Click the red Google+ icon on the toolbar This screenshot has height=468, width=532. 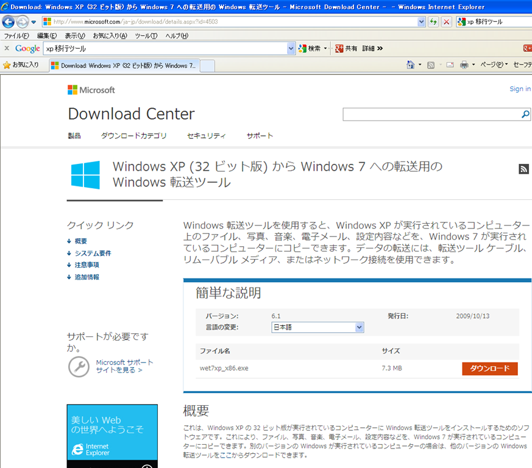pyautogui.click(x=528, y=49)
